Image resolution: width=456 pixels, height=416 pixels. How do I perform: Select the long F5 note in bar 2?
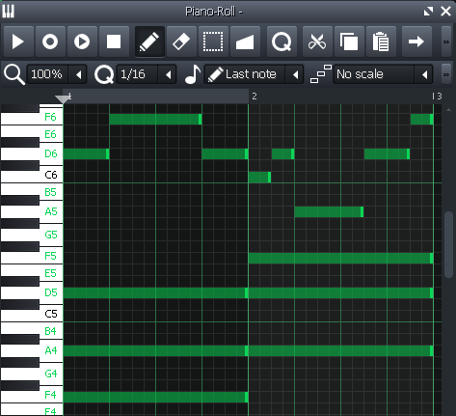pos(341,258)
